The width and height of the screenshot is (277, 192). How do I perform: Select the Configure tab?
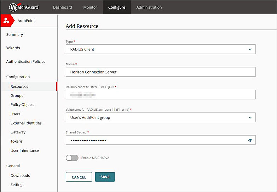coord(117,7)
